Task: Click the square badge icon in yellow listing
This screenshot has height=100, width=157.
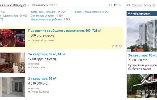Action: [x=117, y=46]
